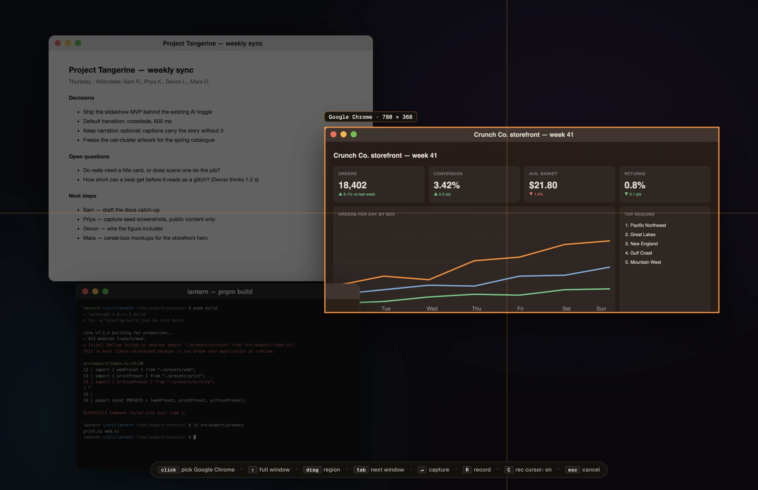The width and height of the screenshot is (758, 490).
Task: Click 'Freeze the oat-cluster artwork' bullet
Action: click(148, 140)
